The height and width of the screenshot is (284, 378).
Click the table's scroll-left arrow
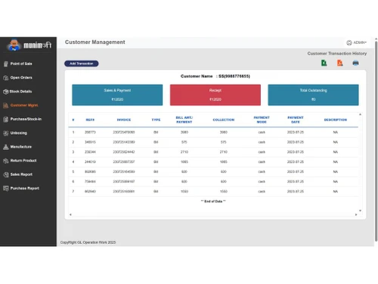pyautogui.click(x=70, y=214)
